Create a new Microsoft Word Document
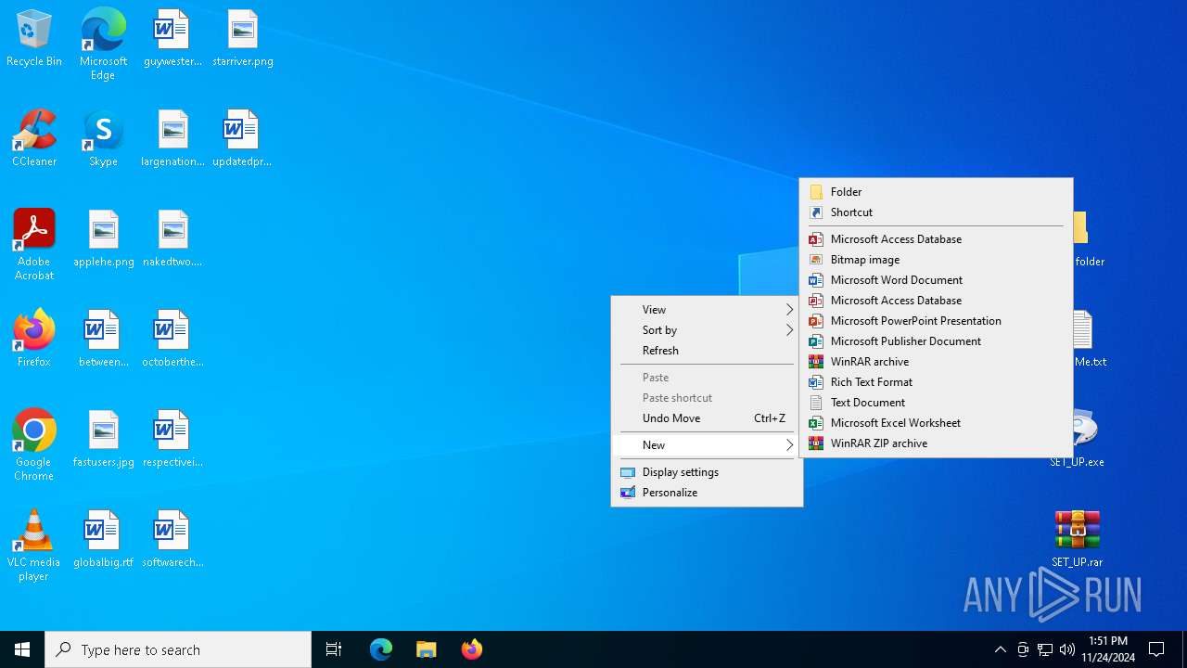The width and height of the screenshot is (1187, 668). [x=936, y=280]
